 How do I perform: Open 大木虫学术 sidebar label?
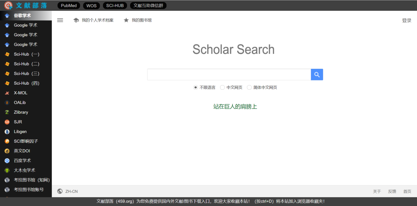tap(24, 171)
